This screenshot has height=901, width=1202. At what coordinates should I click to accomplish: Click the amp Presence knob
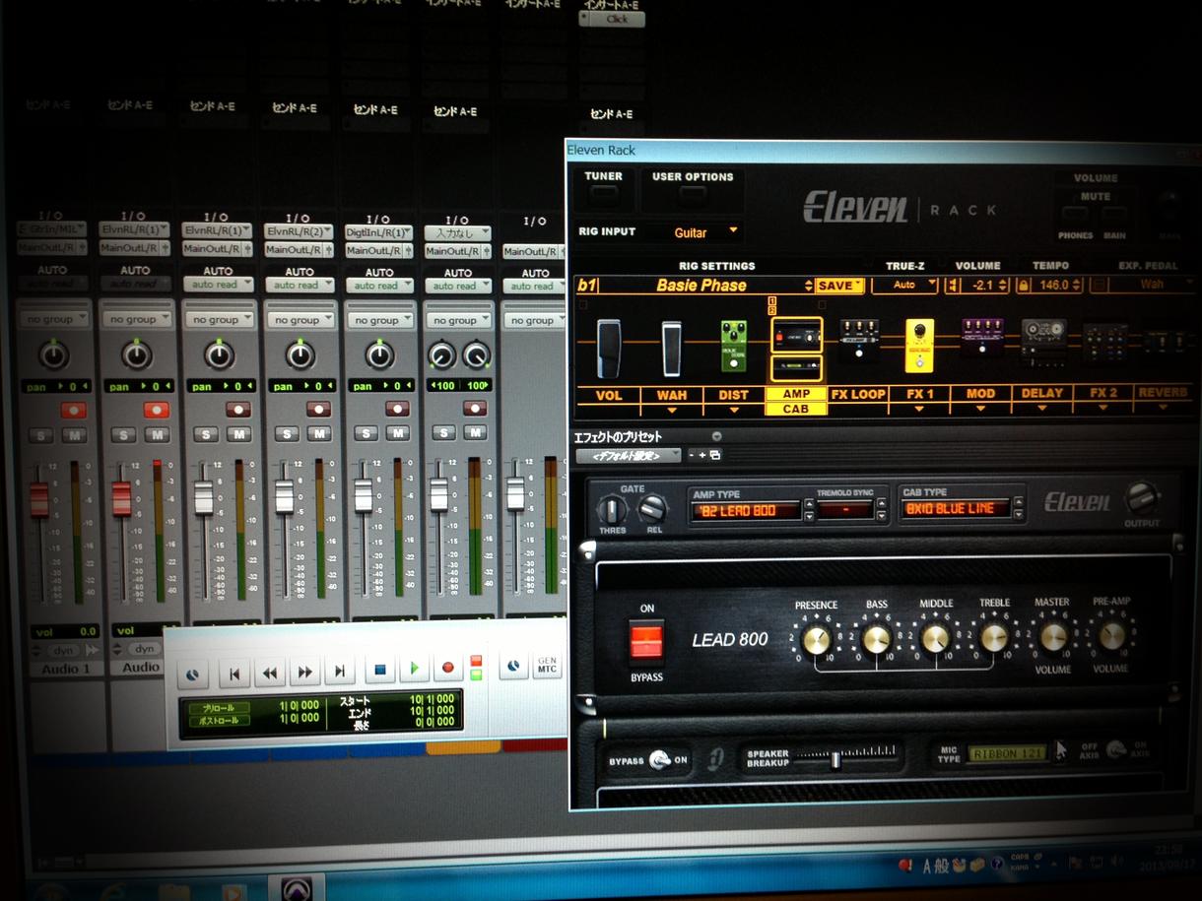(x=816, y=640)
